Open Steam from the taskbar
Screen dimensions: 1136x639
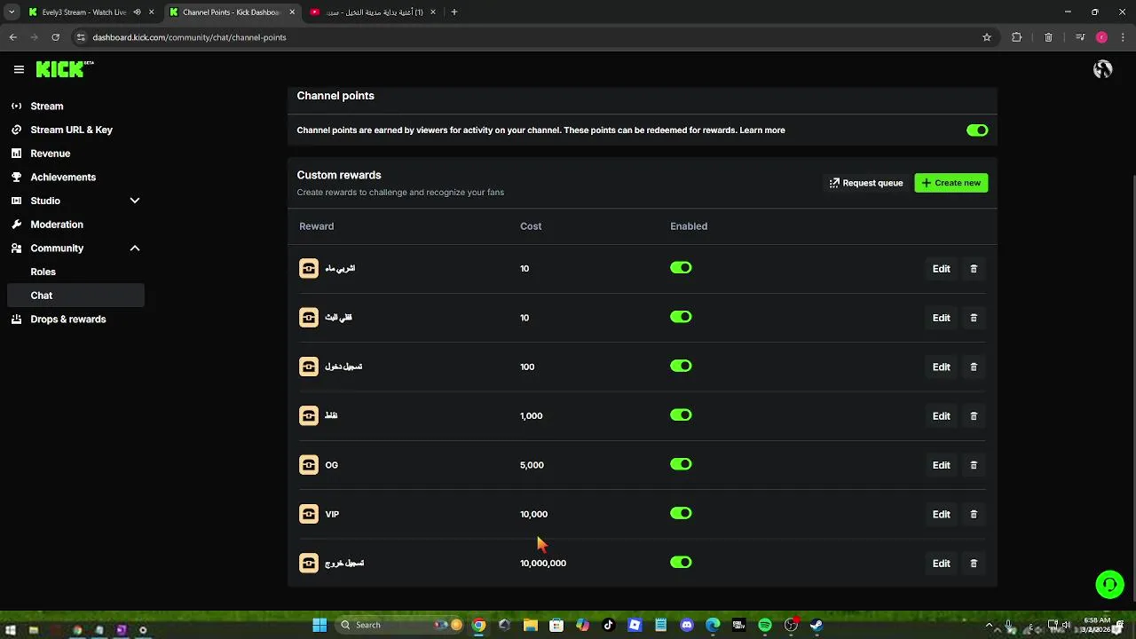816,625
